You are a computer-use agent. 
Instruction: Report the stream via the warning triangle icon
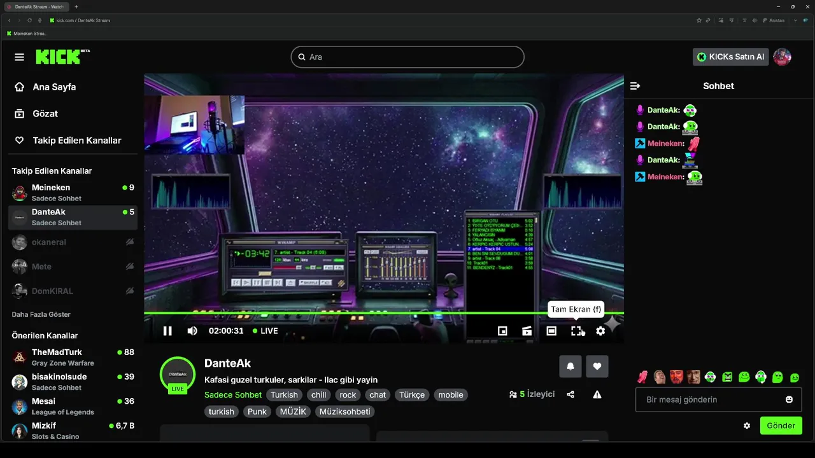pos(597,394)
